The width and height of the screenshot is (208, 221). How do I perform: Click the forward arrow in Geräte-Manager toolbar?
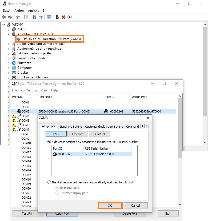(x=10, y=17)
